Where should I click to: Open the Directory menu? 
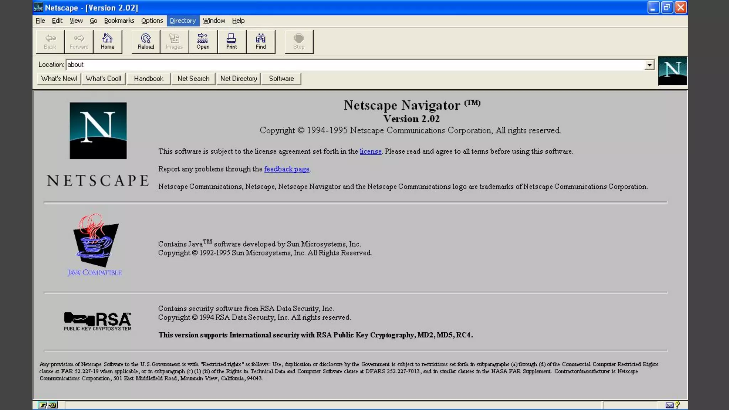click(x=183, y=21)
